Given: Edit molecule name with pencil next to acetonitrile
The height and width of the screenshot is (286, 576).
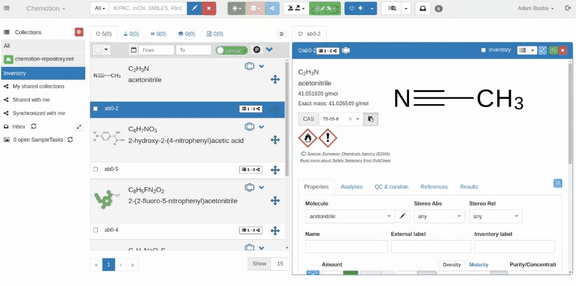Looking at the screenshot, I should pyautogui.click(x=403, y=216).
